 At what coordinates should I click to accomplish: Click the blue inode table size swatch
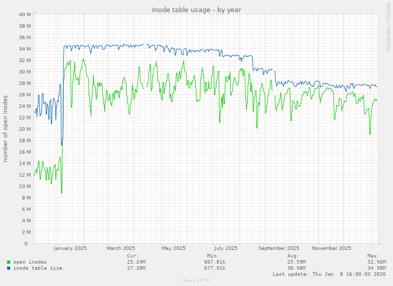coord(9,268)
